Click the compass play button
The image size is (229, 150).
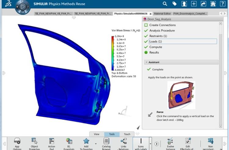coord(23,7)
